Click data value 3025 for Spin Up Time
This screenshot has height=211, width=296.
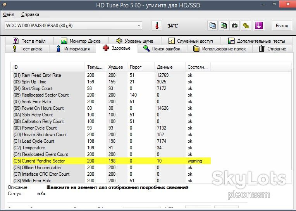(162, 82)
